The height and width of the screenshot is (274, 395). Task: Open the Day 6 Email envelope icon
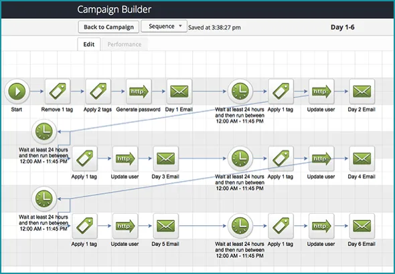pos(362,226)
